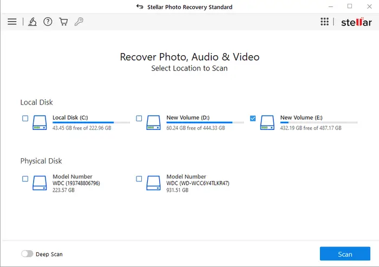Click the Stellar logo

[x=356, y=22]
